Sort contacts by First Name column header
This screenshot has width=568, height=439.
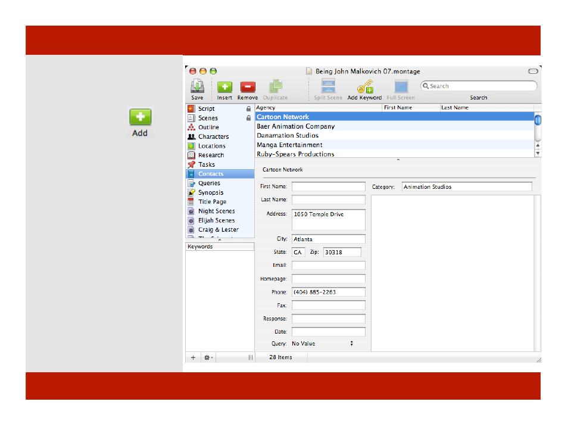411,108
